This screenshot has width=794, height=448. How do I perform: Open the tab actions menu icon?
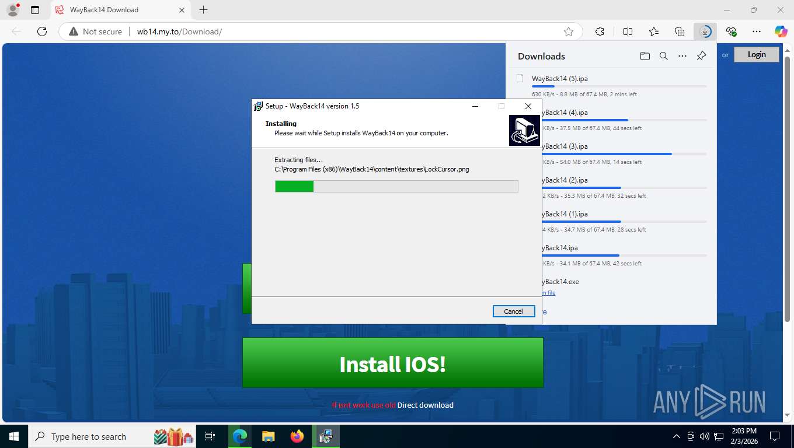pos(35,10)
